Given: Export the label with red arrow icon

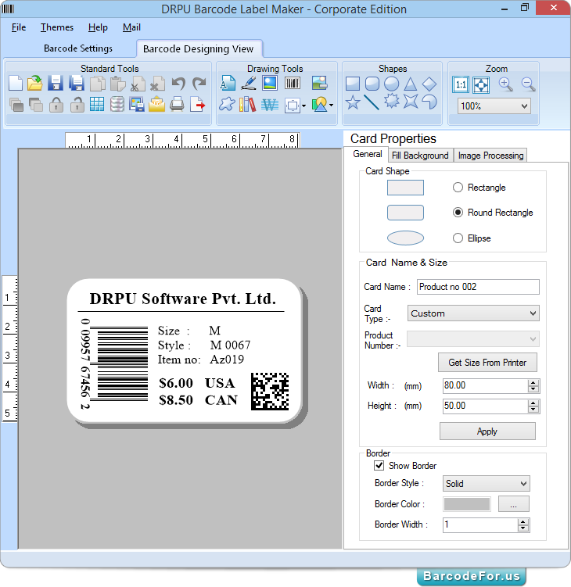Looking at the screenshot, I should 197,105.
